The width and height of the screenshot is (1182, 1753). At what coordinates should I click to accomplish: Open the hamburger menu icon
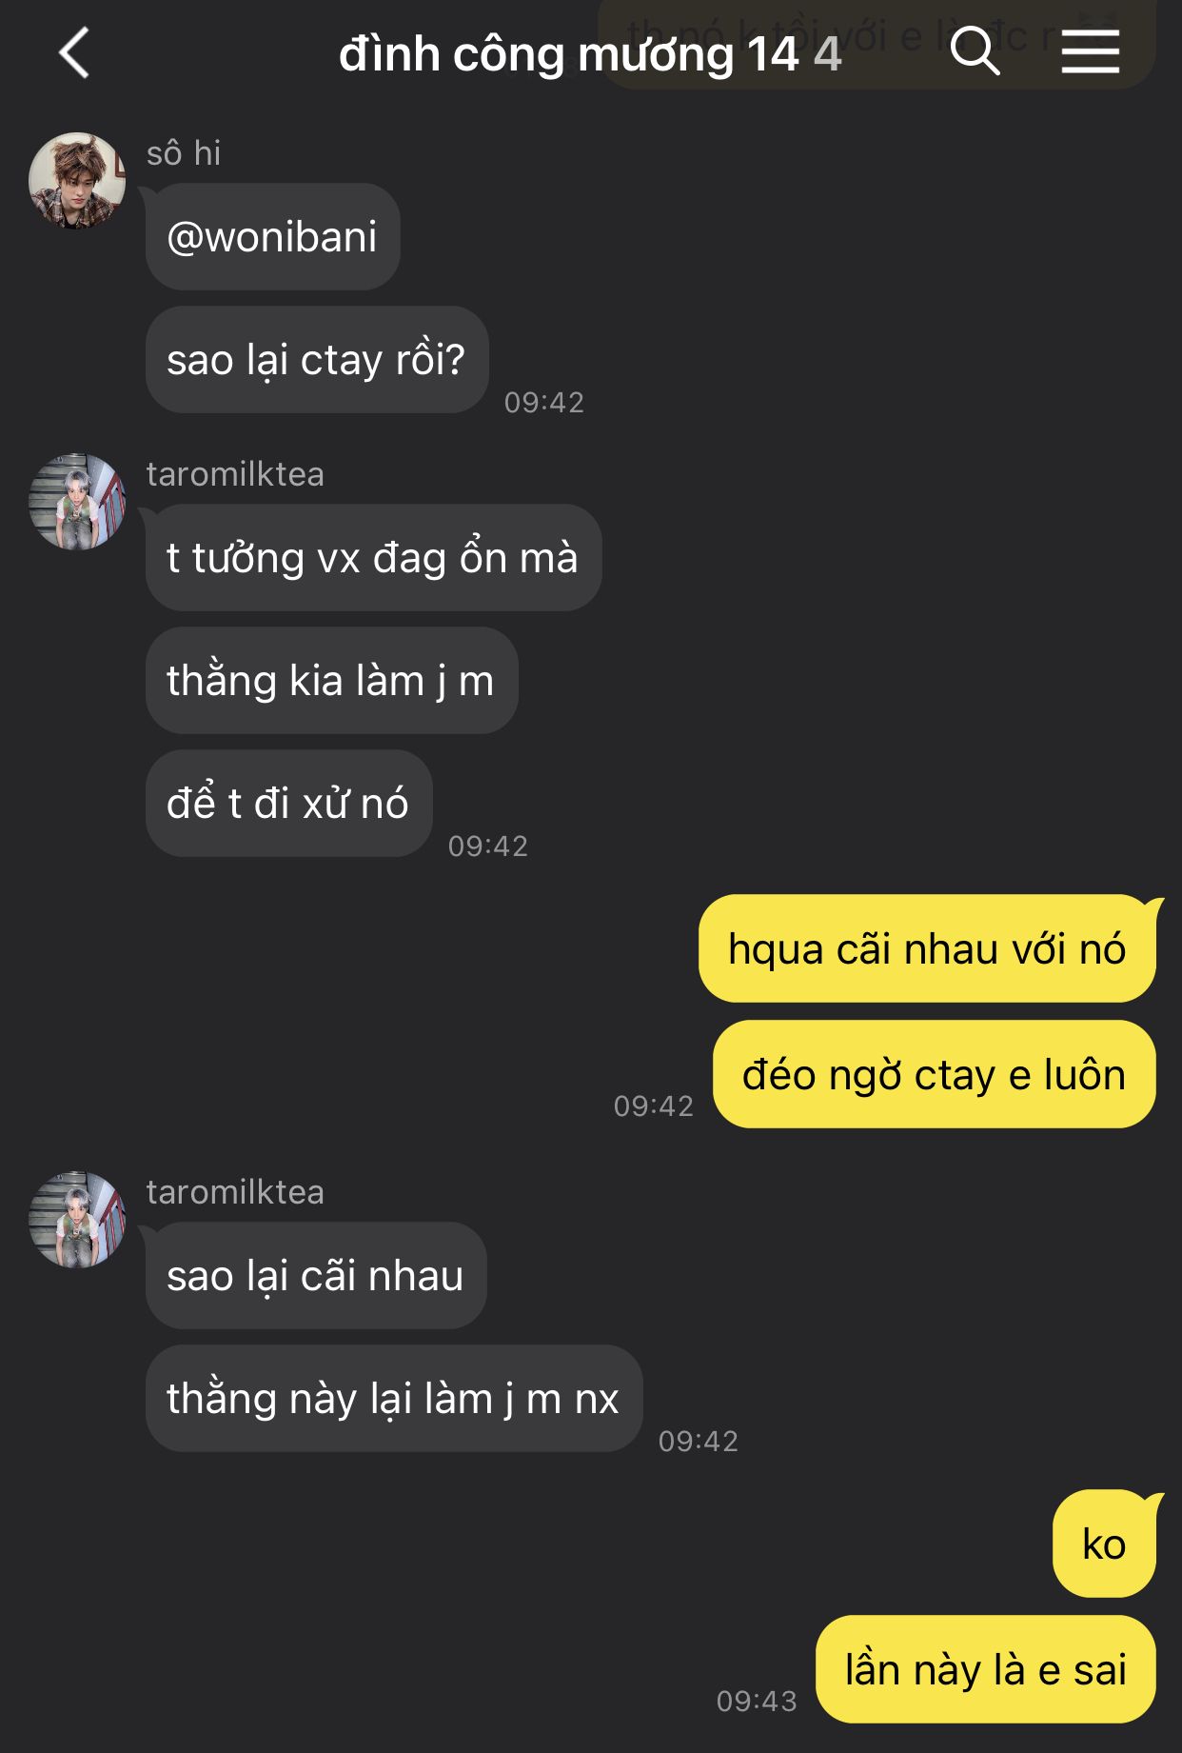[x=1091, y=50]
